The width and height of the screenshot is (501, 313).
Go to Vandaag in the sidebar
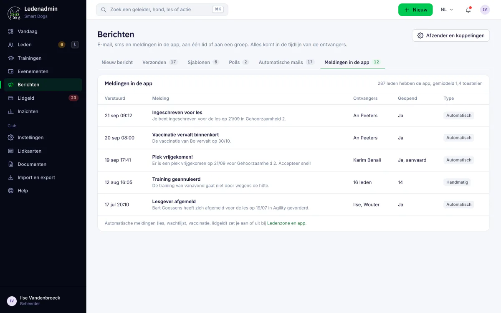click(x=43, y=31)
